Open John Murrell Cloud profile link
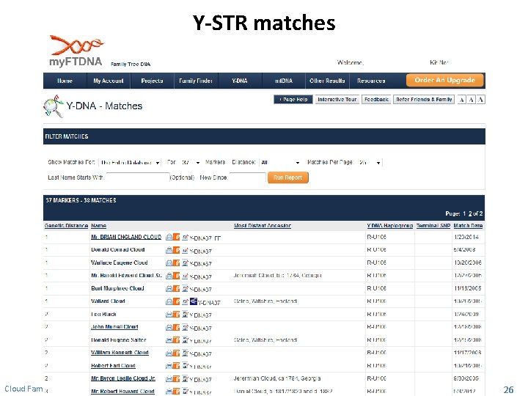The image size is (528, 396). point(114,327)
